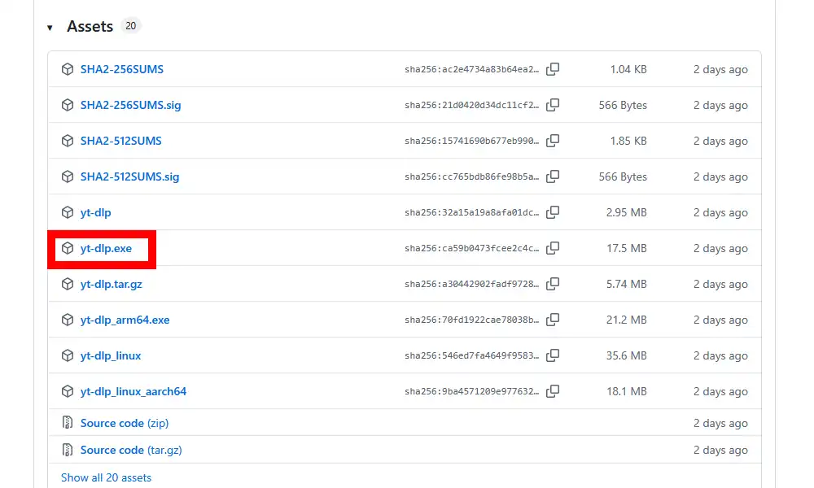This screenshot has width=814, height=488.
Task: Select hash text sha256:a30442902fadf9728…
Action: tap(472, 284)
